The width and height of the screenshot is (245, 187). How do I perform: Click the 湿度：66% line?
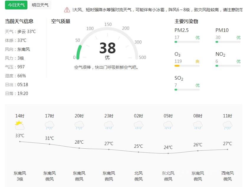point(15,76)
